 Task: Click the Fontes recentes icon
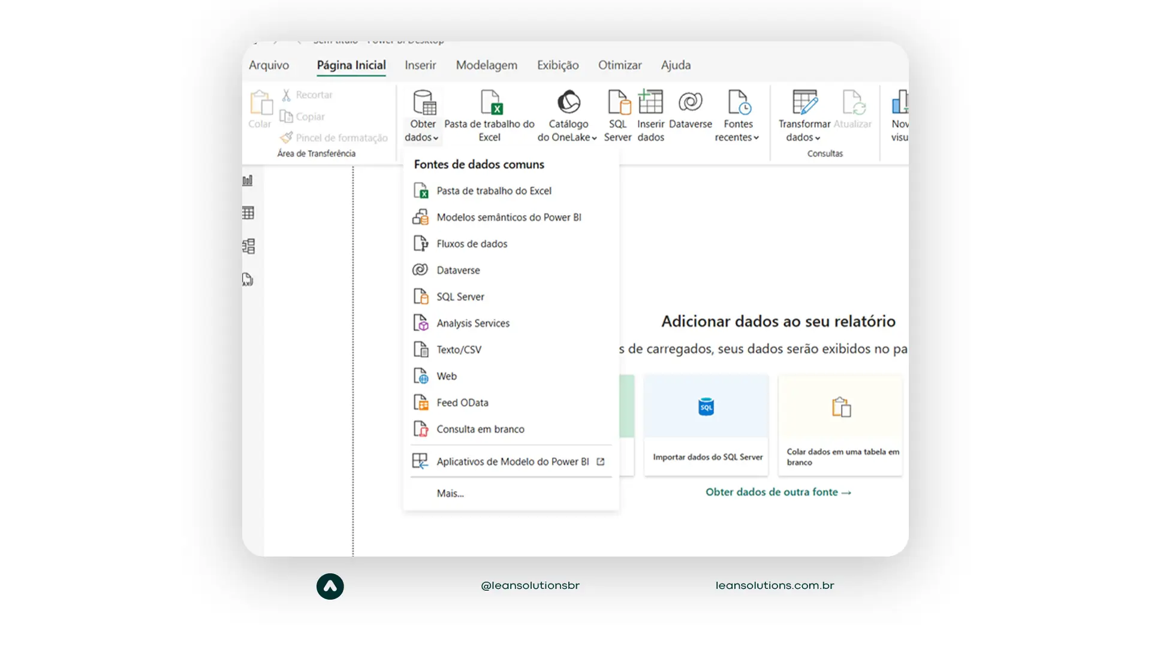739,102
